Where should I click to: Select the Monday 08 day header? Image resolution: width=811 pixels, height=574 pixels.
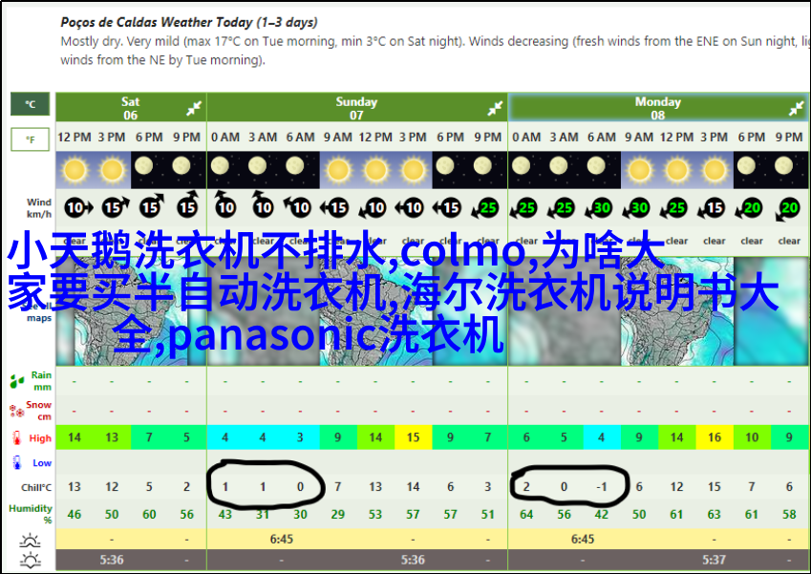coord(658,108)
